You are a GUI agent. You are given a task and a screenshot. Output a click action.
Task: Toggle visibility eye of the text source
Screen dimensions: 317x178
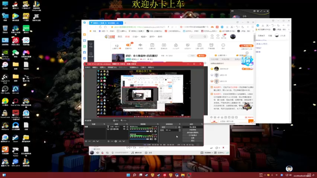tap(124, 127)
